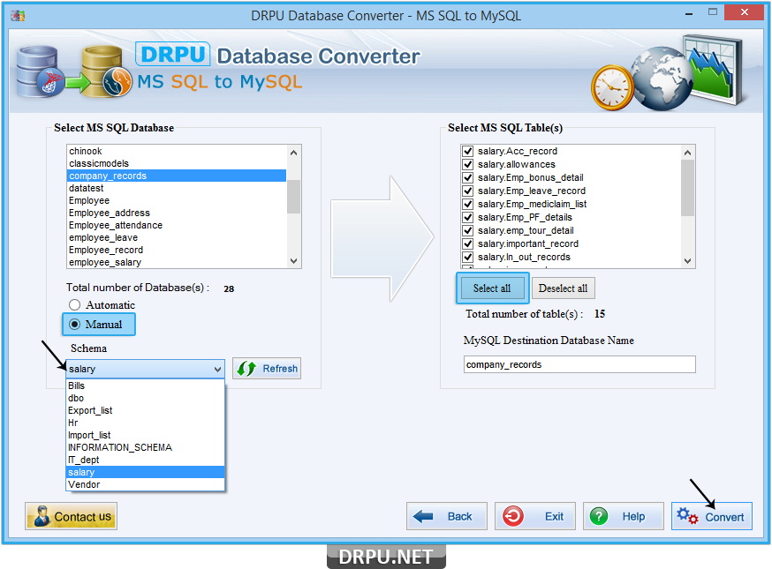772x569 pixels.
Task: Click the Back button
Action: click(447, 516)
